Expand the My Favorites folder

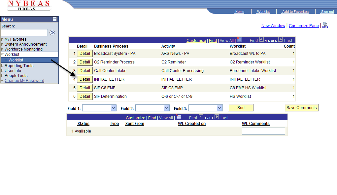click(2, 39)
